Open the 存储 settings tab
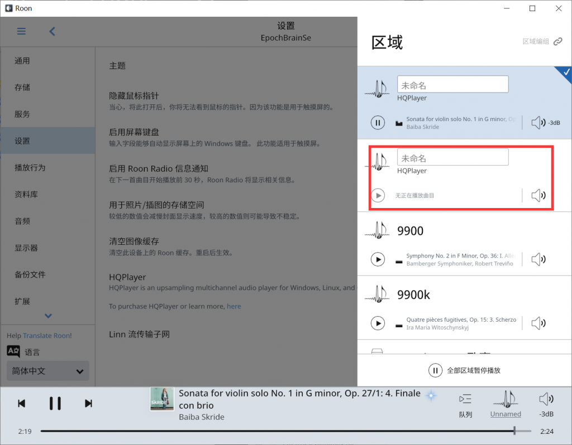572x445 pixels. coord(22,88)
